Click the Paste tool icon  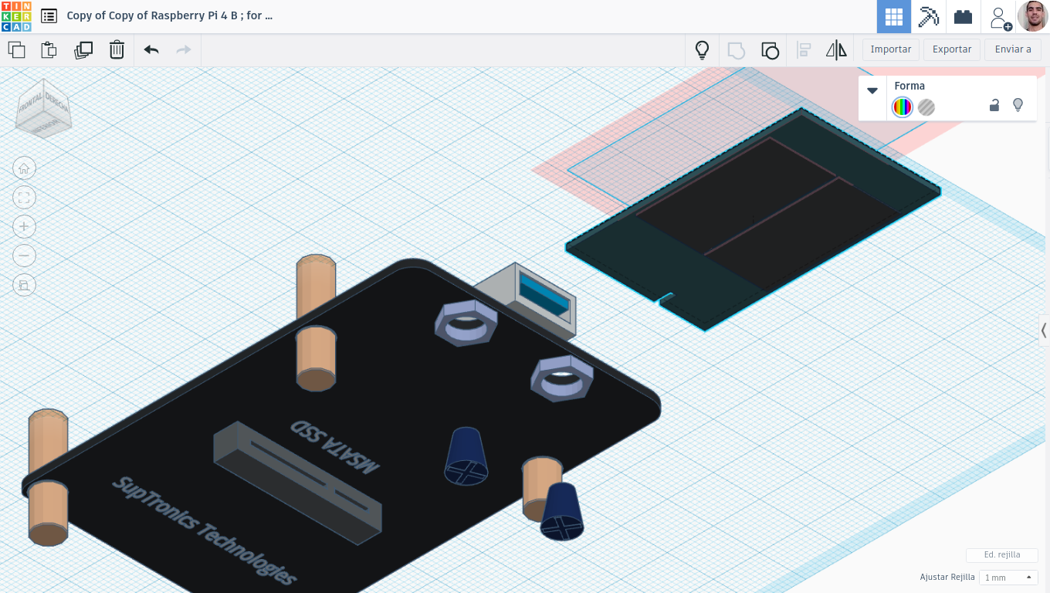tap(49, 50)
